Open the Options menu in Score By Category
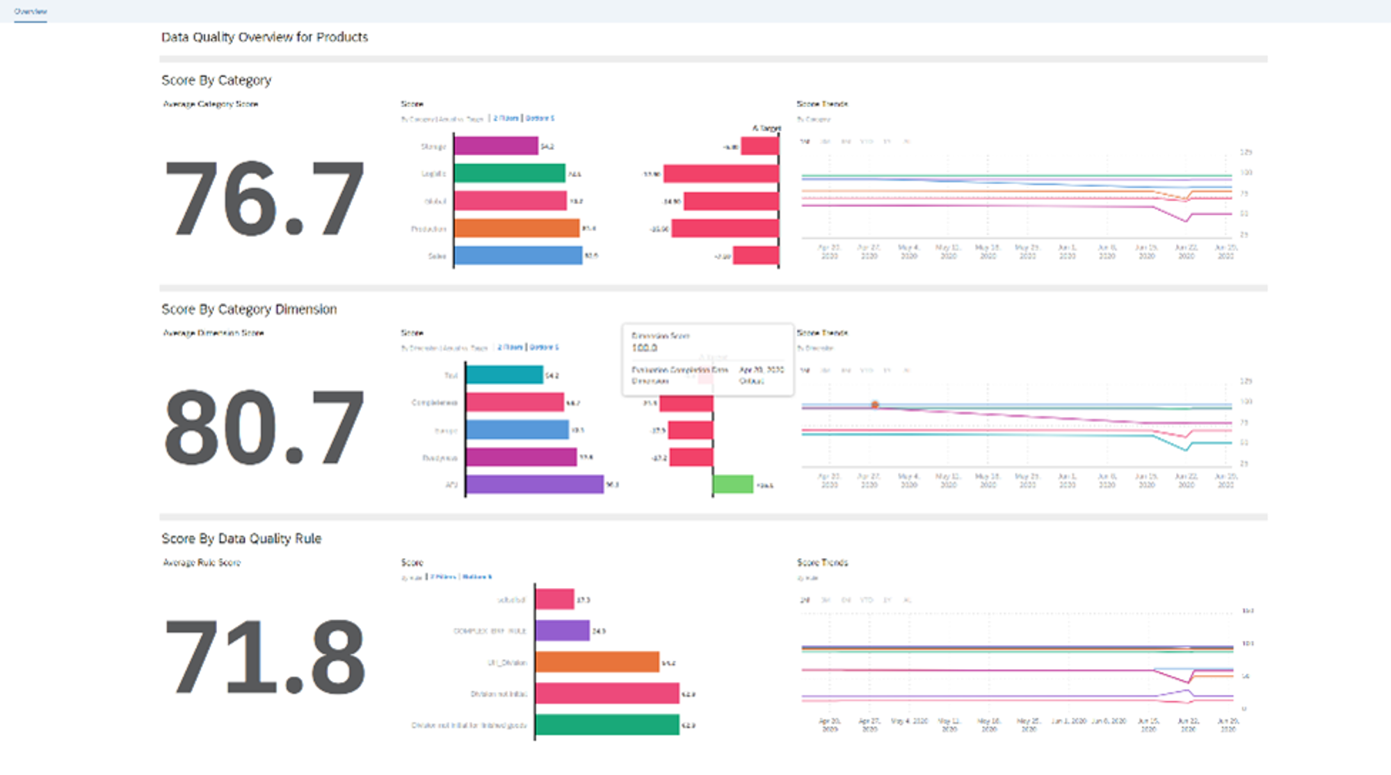 pos(541,118)
